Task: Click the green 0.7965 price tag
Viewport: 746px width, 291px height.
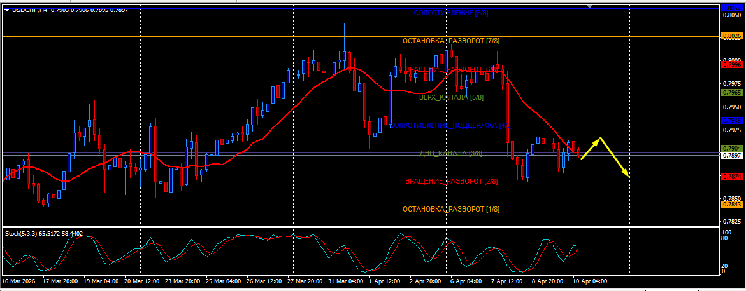Action: 732,93
